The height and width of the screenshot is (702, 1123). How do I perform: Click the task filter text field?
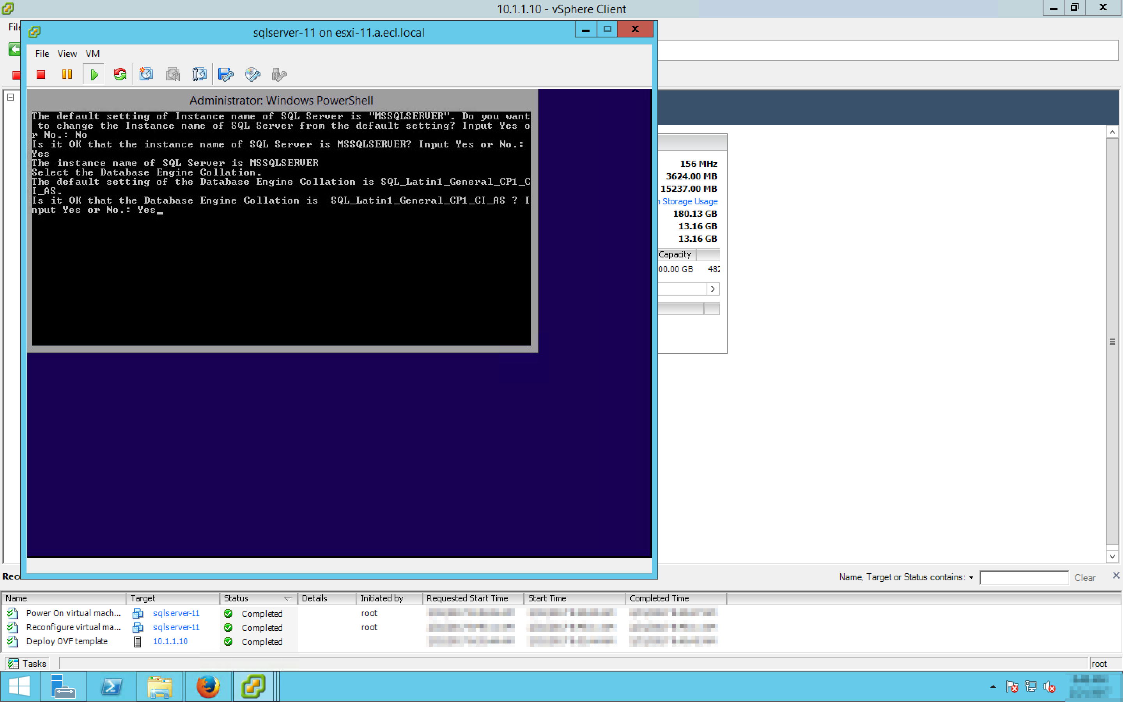point(1024,578)
